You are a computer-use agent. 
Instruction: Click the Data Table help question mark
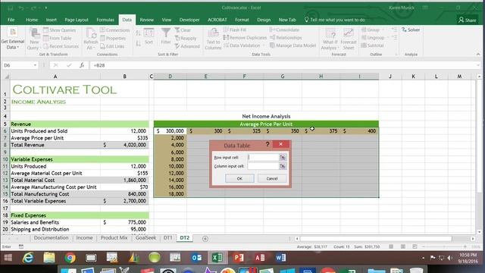(268, 144)
